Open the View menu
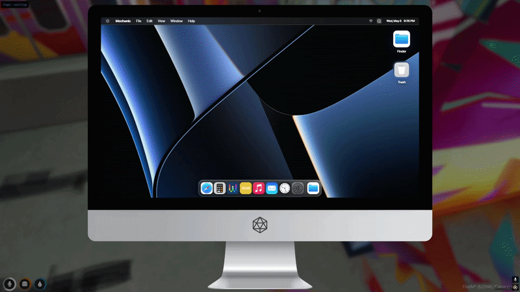This screenshot has width=520, height=292. tap(161, 21)
